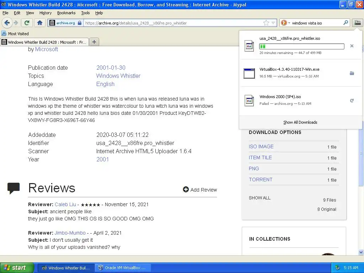Open reviewer Jimbo-Mumbo's profile
This screenshot has width=364, height=273.
click(70, 233)
